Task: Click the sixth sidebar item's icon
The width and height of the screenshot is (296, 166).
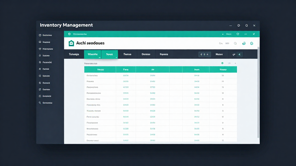Action: coord(40,69)
